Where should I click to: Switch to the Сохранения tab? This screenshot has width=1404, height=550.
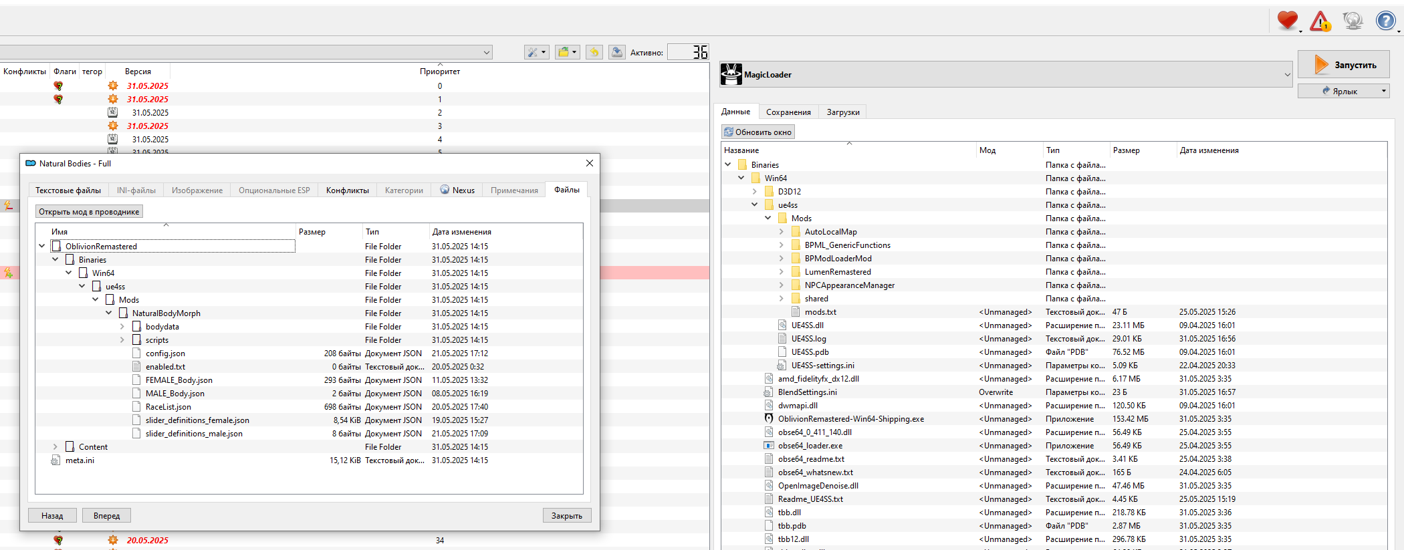coord(788,112)
